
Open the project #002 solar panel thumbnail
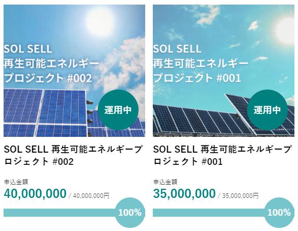tap(74, 71)
